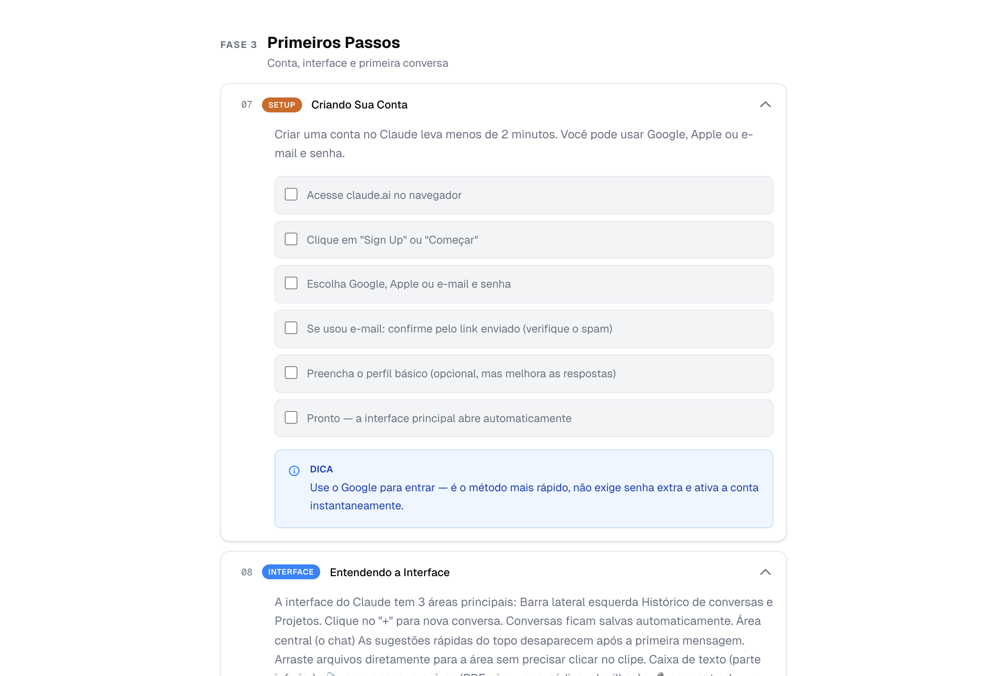The width and height of the screenshot is (1007, 676).
Task: Click the 'Conta, interface e primeira conversa' subtitle
Action: pos(357,63)
